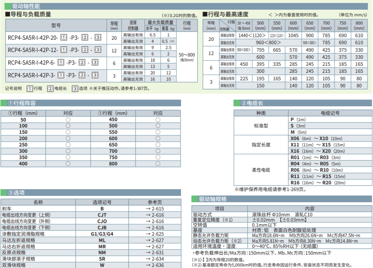
Task: Select the 1440<1120> speed cell
Action: [x=252, y=35]
